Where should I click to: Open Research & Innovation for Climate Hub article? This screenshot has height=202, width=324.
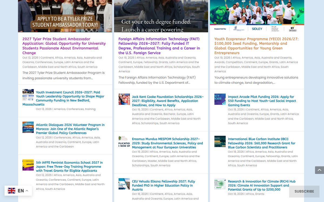[262, 185]
